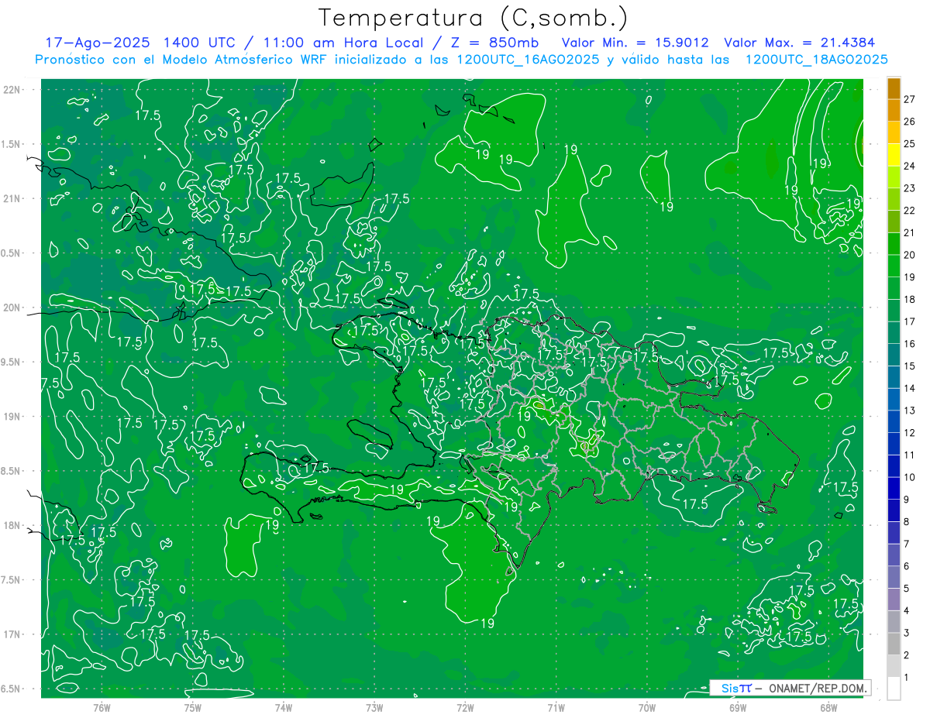Click the "1400 UTC" time label
Screen dimensions: 930x718
tap(200, 43)
